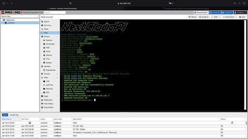Open Task History

pyautogui.click(x=48, y=104)
